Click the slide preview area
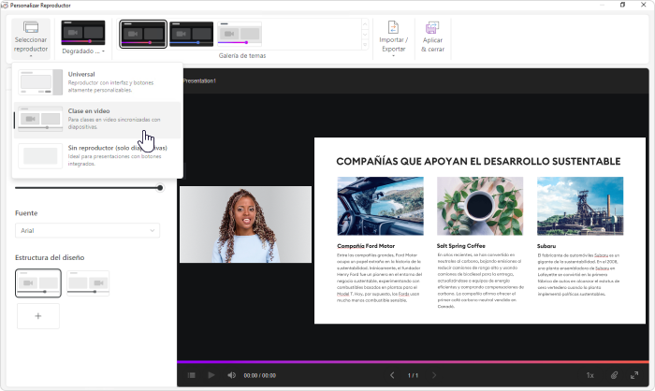This screenshot has width=655, height=391. 479,231
